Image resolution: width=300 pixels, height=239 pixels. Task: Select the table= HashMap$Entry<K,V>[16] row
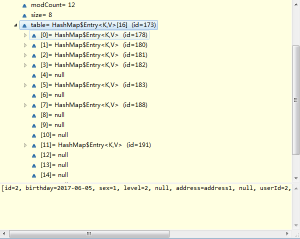89,25
